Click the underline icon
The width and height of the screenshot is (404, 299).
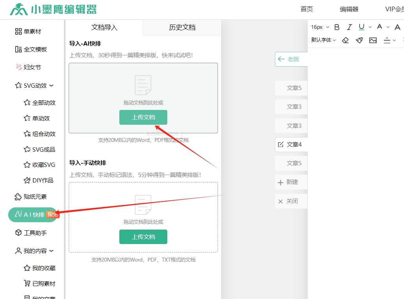click(361, 27)
